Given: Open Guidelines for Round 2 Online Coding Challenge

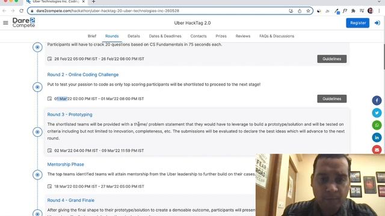Looking at the screenshot, I should (331, 98).
